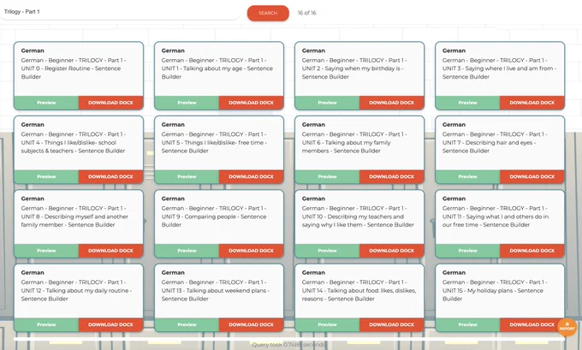Select the UNIT 14 Talking about food card title

[x=359, y=290]
